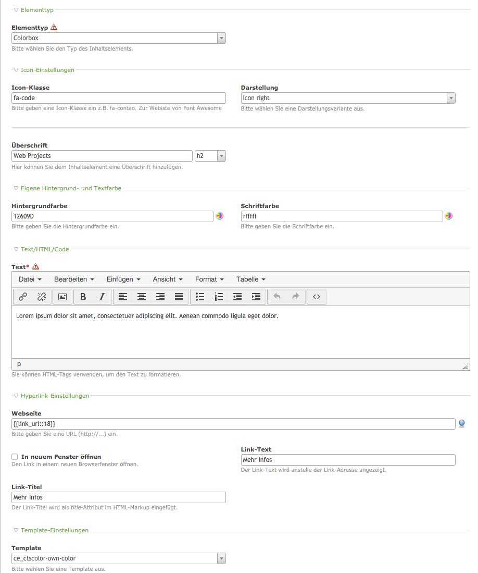Screen dimensions: 478x573
Task: Open the page picker beside Webseite field
Action: pyautogui.click(x=461, y=423)
